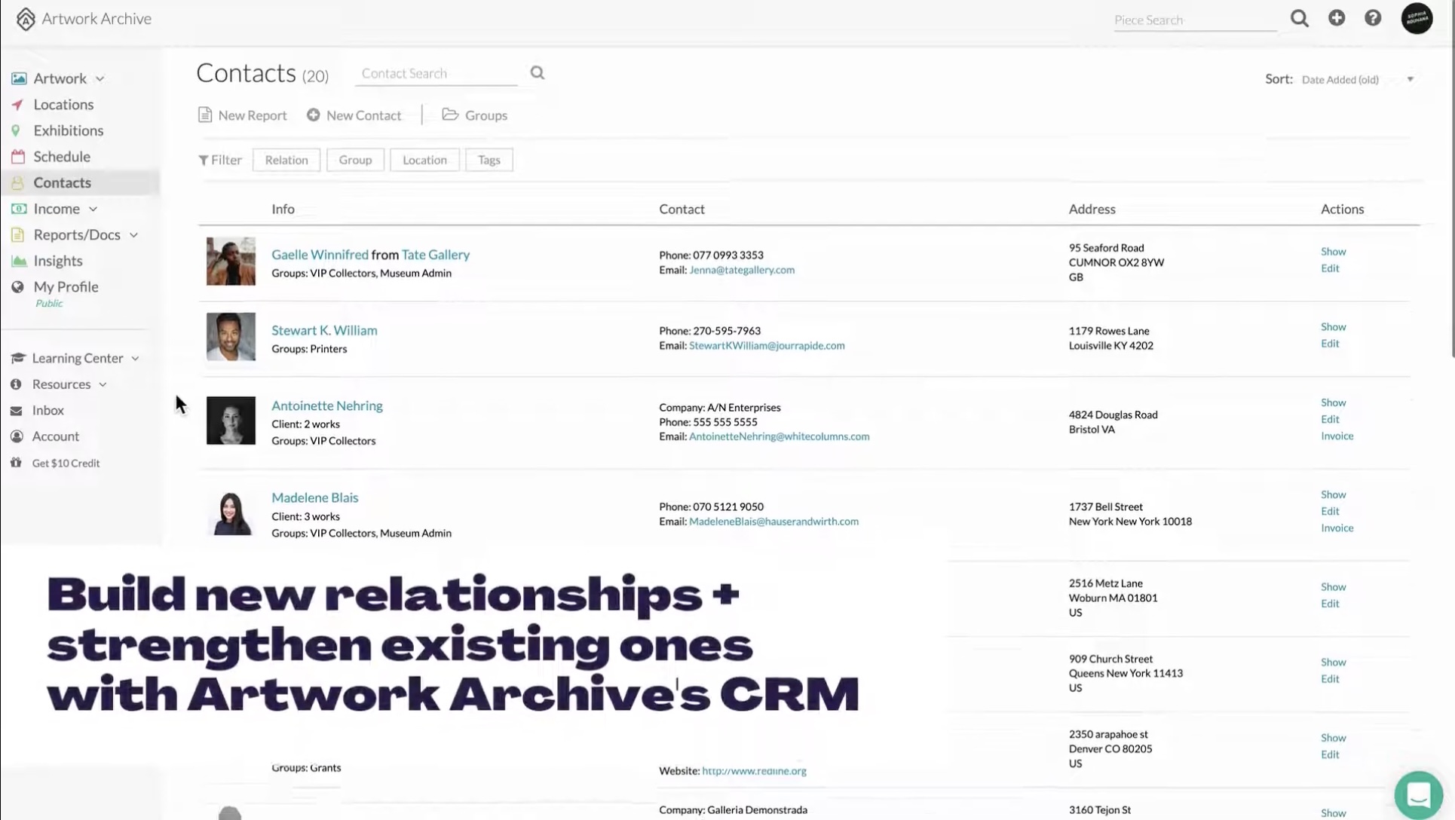Click the New Report document icon
This screenshot has height=820, width=1455.
[204, 115]
